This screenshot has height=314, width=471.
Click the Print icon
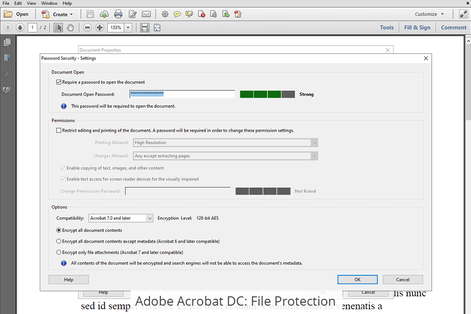[118, 14]
